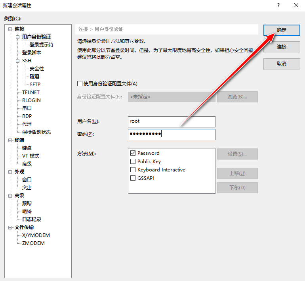Click the 取消 (Cancel) button

[x=282, y=64]
